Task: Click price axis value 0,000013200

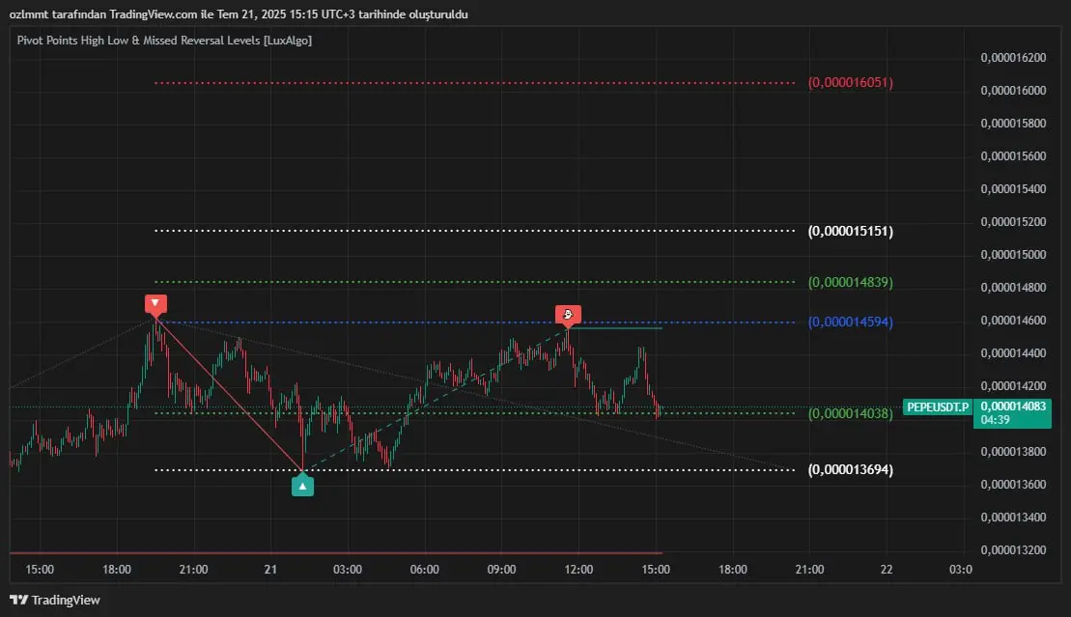Action: tap(1013, 550)
